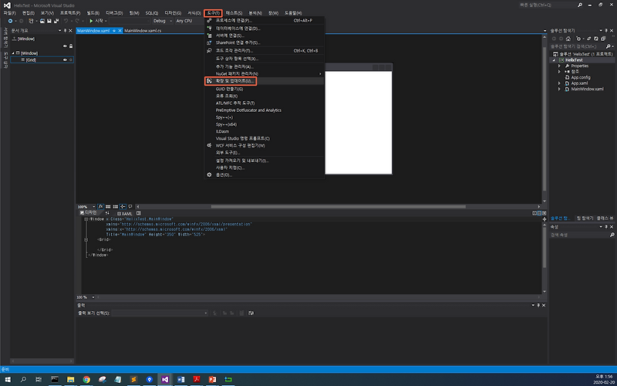Click the 속성 검색 field
Image resolution: width=617 pixels, height=386 pixels.
[582, 235]
